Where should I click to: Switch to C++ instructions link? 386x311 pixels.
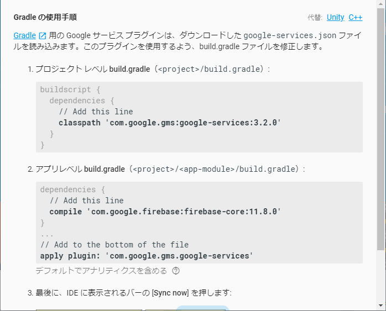356,17
